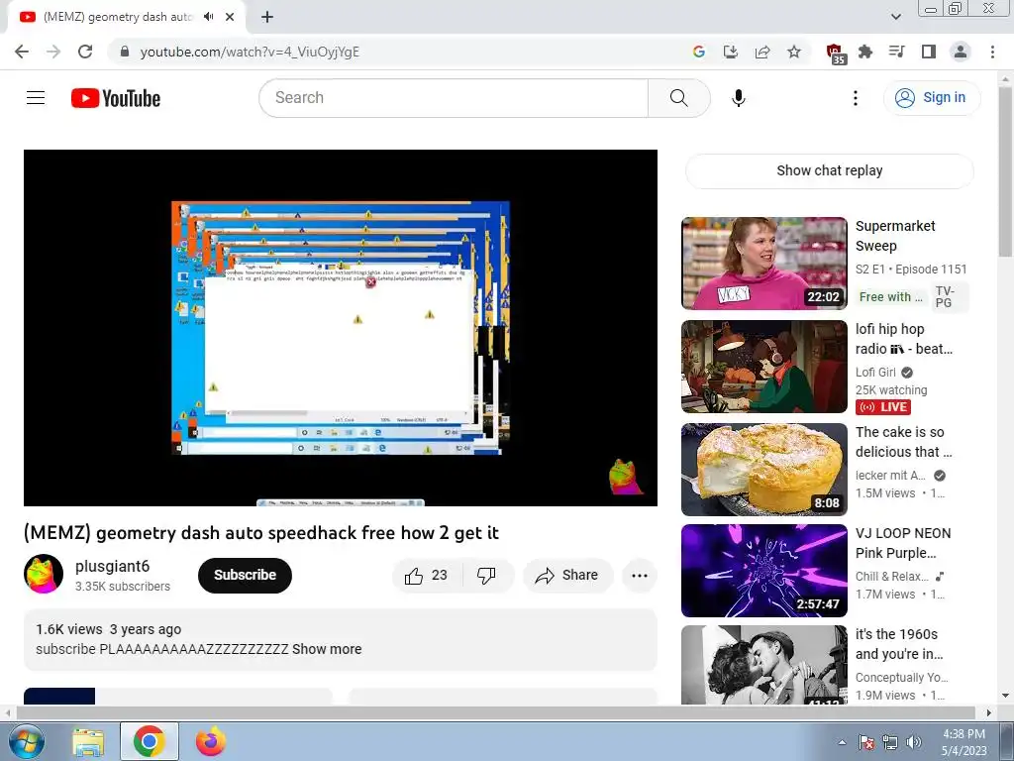This screenshot has height=761, width=1014.
Task: Open the tab search chevron
Action: [896, 17]
